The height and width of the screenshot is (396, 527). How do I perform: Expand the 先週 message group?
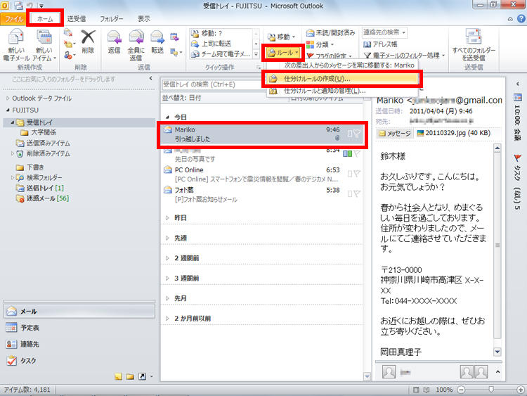click(167, 238)
